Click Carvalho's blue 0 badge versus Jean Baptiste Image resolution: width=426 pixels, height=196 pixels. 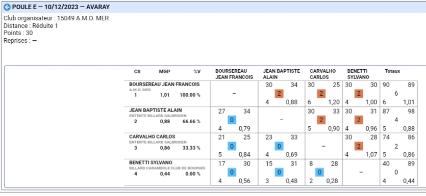(279, 147)
